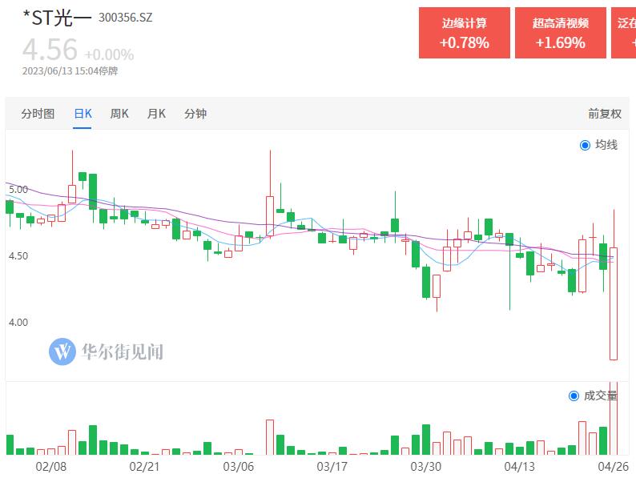The height and width of the screenshot is (482, 636).
Task: Toggle the 均线 moving average radio
Action: pos(585,145)
